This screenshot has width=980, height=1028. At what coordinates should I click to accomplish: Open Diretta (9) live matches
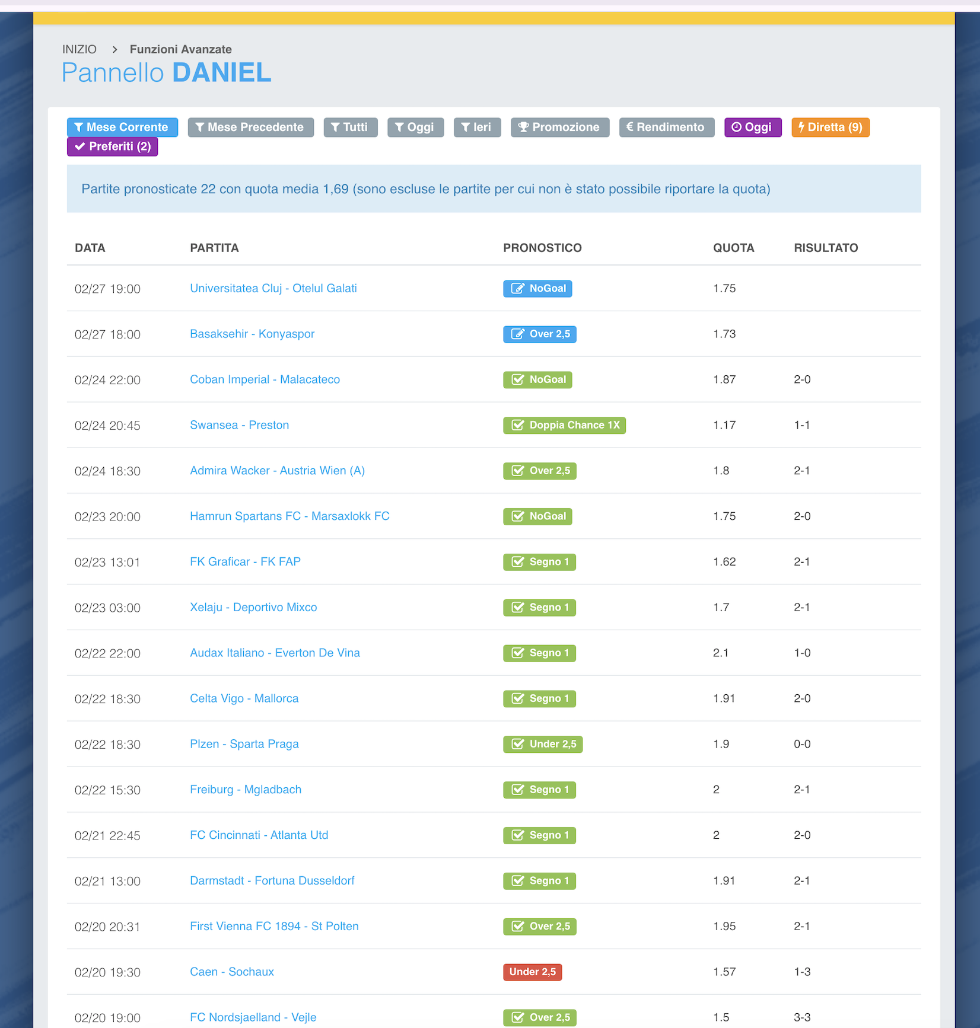click(x=830, y=127)
